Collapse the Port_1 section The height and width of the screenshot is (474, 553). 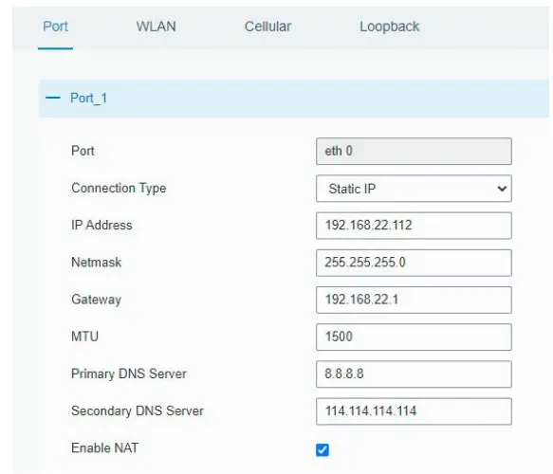(x=53, y=98)
